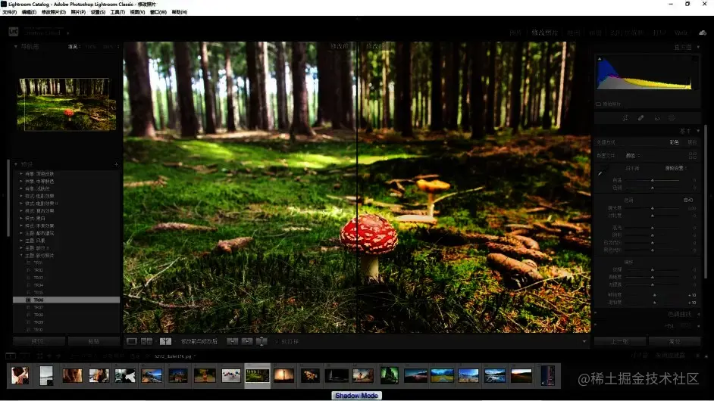Open the white balance 原照设置 dropdown

point(676,168)
